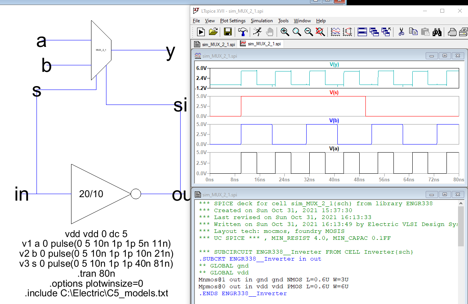Screen dimensions: 468x304
Task: Save using the floppy disk icon
Action: click(x=227, y=32)
